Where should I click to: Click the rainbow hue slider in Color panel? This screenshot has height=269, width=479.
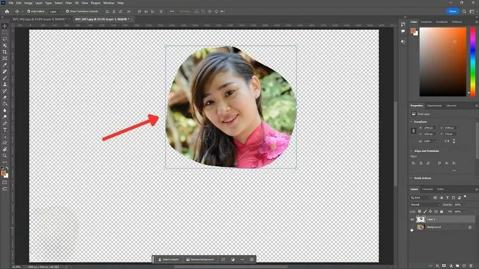click(472, 62)
